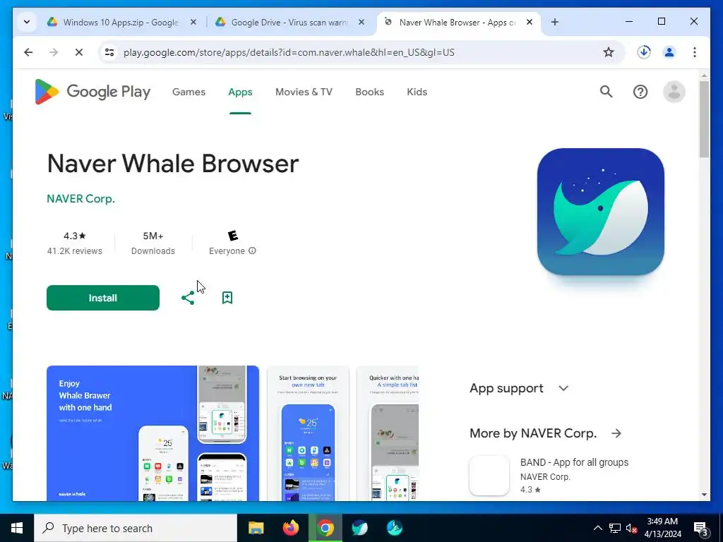This screenshot has height=542, width=723.
Task: Click the Naver Whale app icon image
Action: tap(600, 212)
